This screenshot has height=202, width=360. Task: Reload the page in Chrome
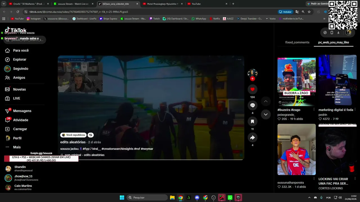tap(18, 12)
